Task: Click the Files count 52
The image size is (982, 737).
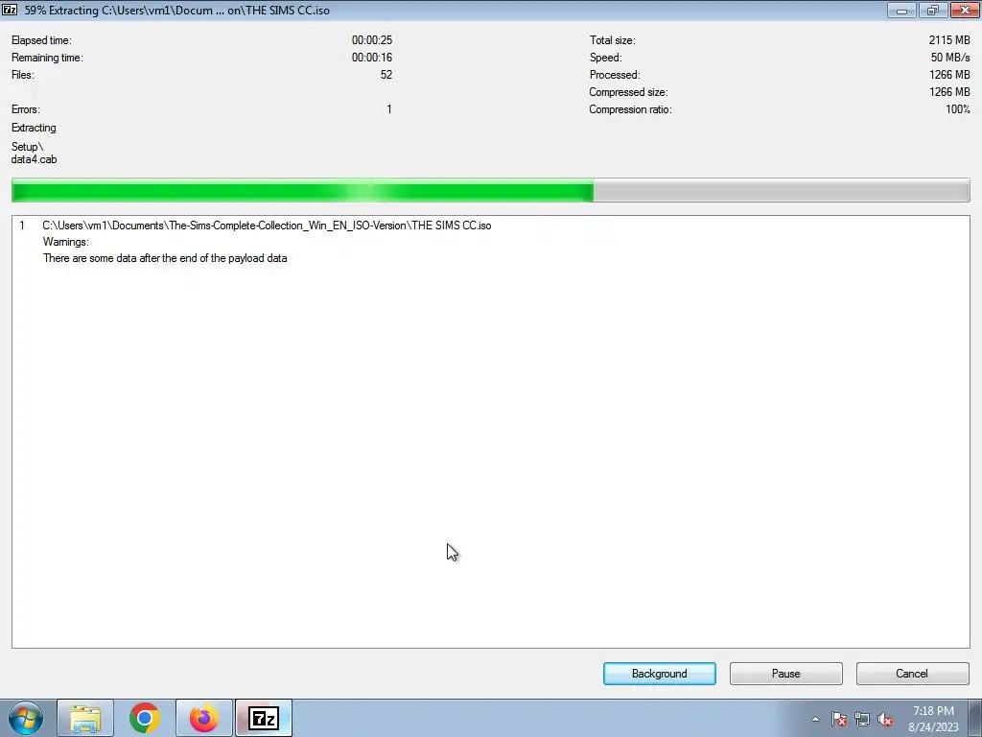Action: click(x=386, y=75)
